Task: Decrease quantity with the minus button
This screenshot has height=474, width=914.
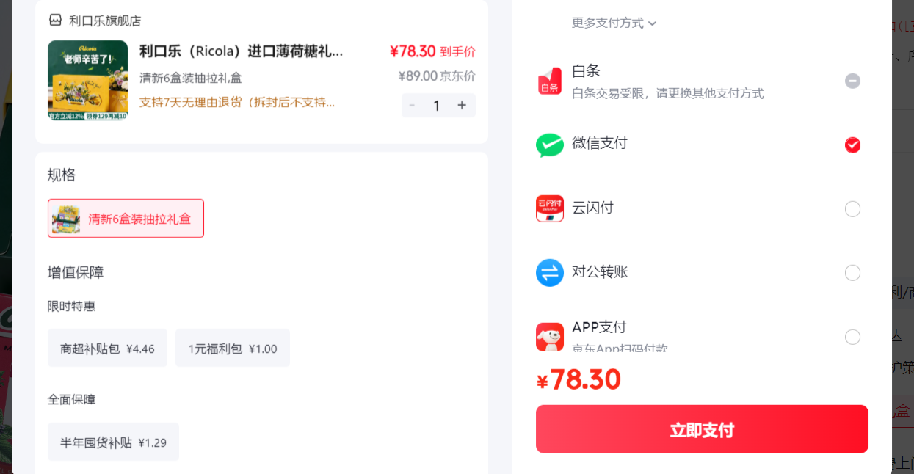Action: (413, 106)
